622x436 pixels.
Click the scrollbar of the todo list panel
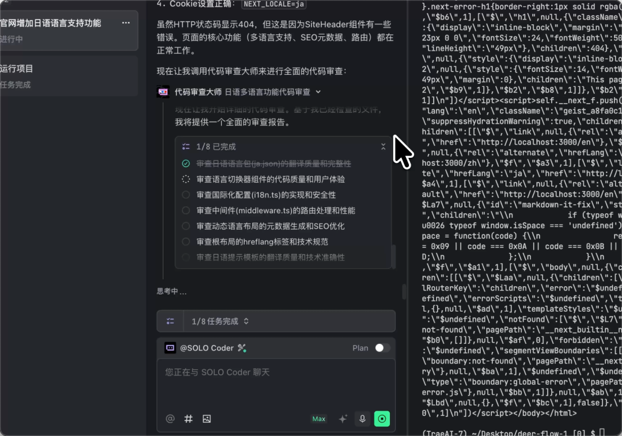click(393, 257)
